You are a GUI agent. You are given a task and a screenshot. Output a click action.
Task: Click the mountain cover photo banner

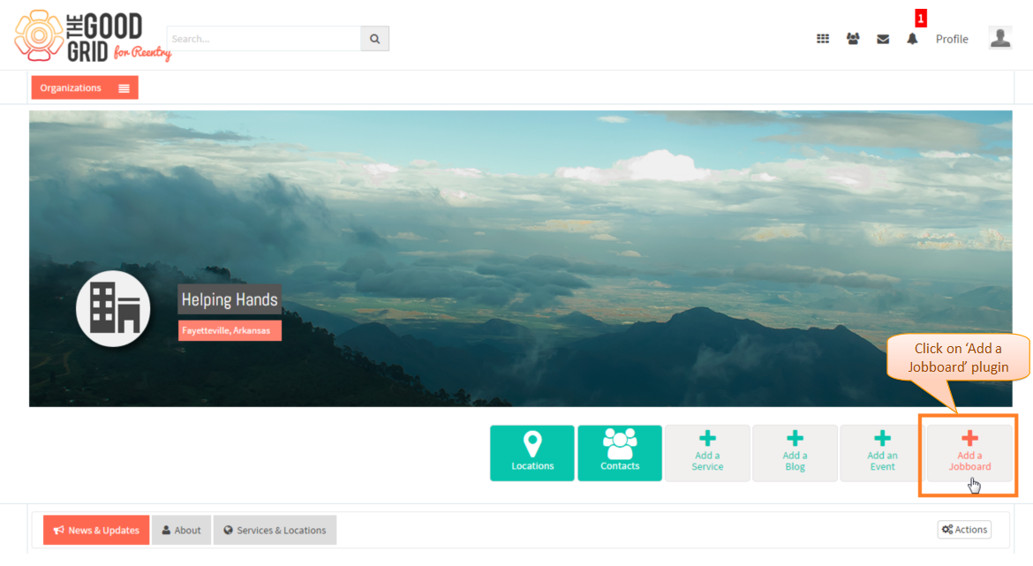[520, 259]
